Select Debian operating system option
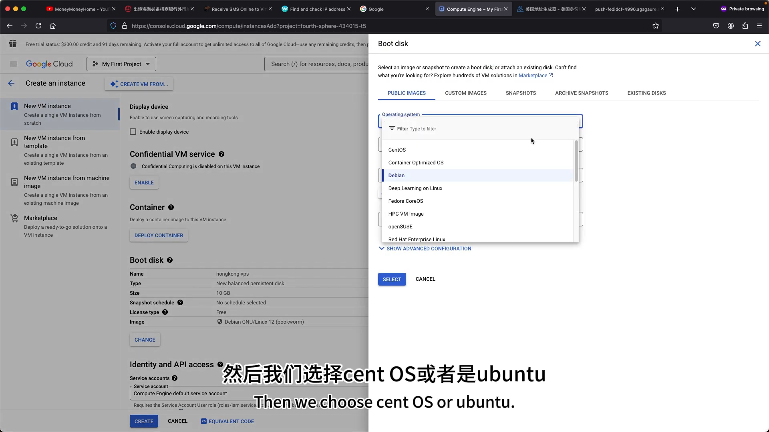Screen dimensions: 769x432 (x=477, y=175)
